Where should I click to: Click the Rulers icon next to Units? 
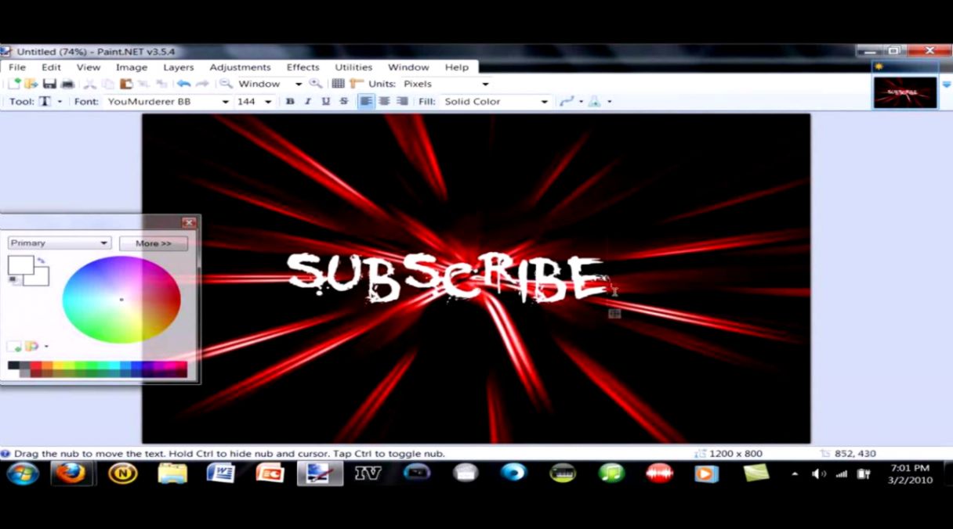[x=357, y=84]
